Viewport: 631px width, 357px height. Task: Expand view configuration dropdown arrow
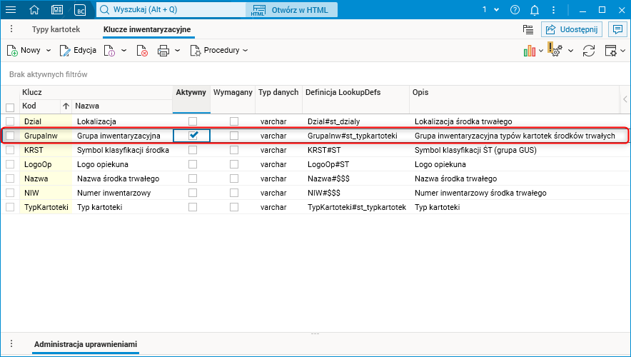(x=623, y=51)
